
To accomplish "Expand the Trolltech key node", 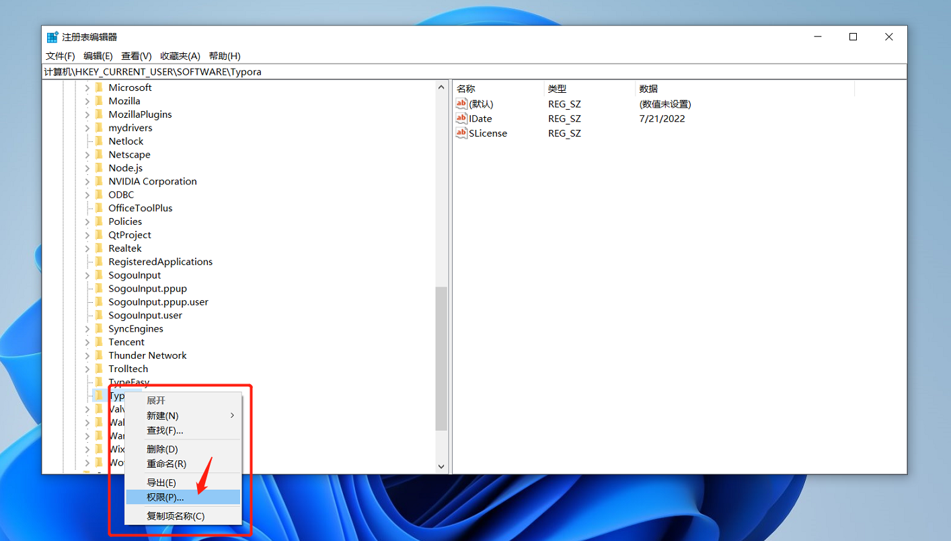I will [x=87, y=369].
